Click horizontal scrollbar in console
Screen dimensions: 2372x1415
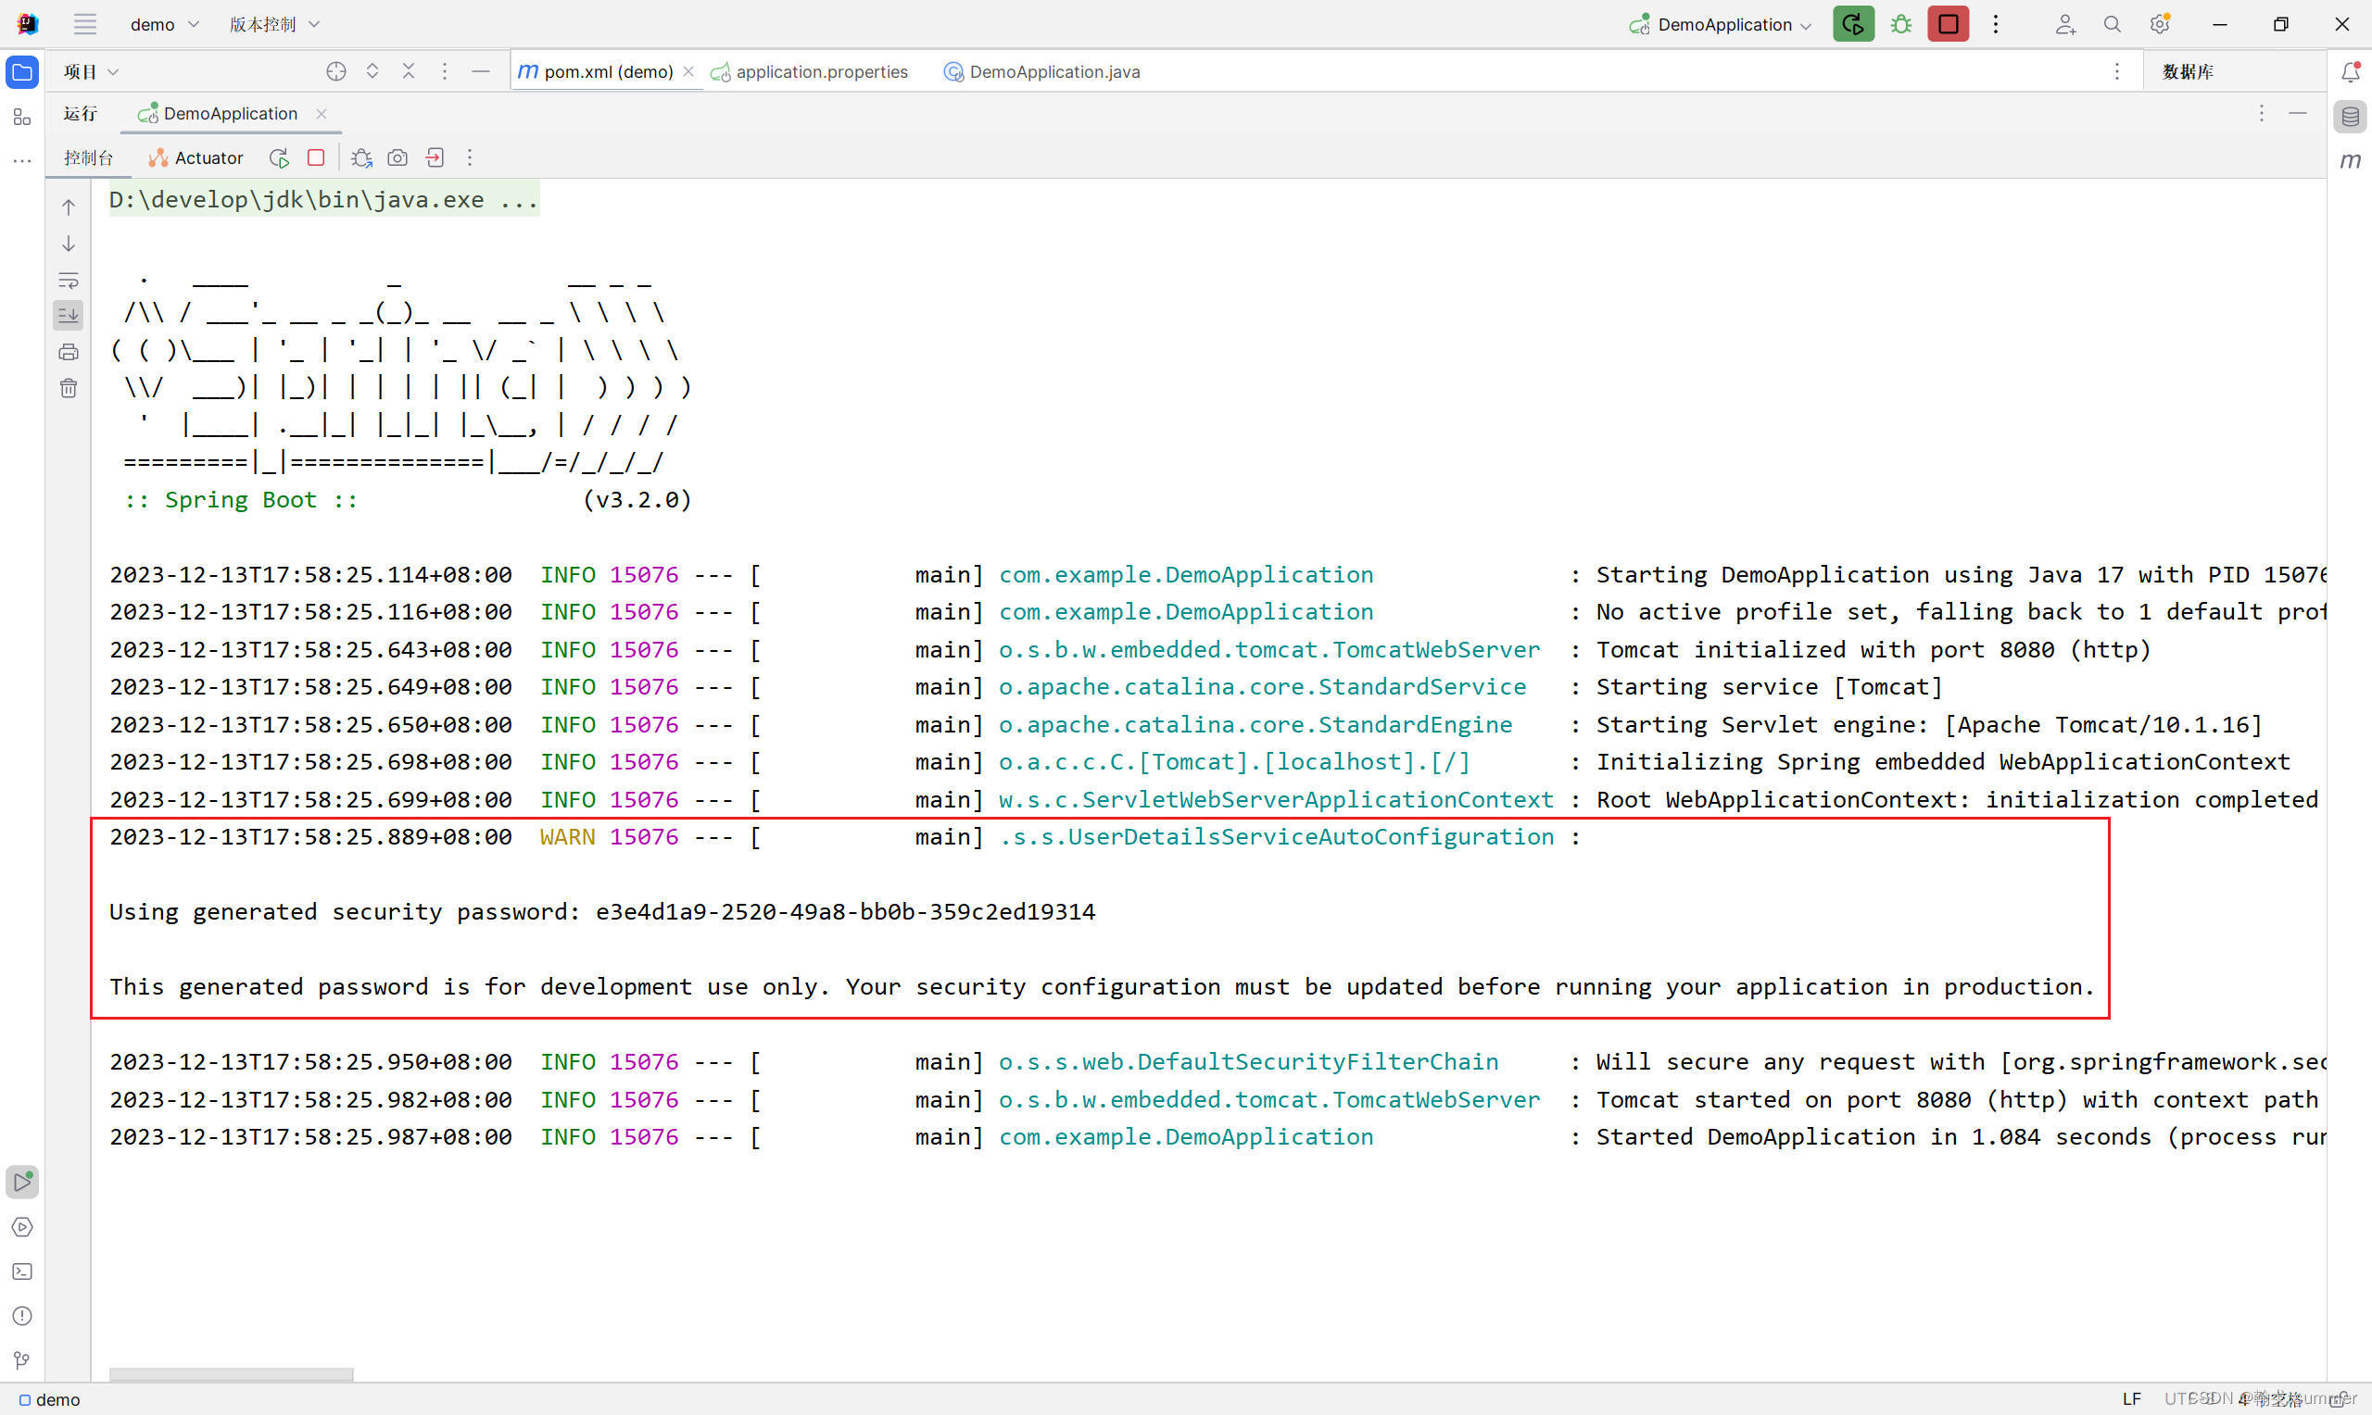tap(231, 1375)
